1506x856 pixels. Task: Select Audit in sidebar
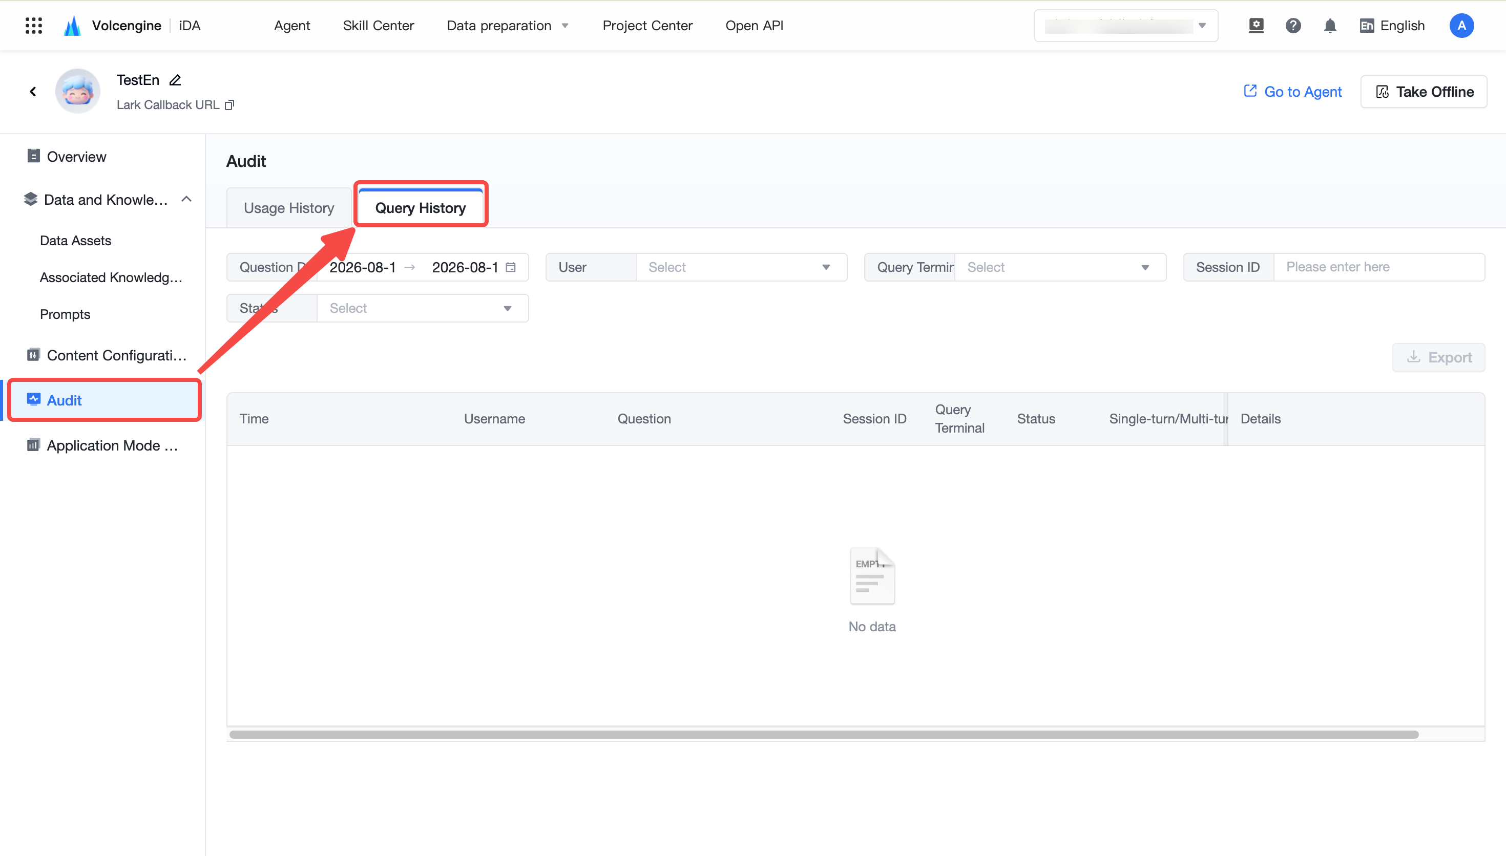104,400
